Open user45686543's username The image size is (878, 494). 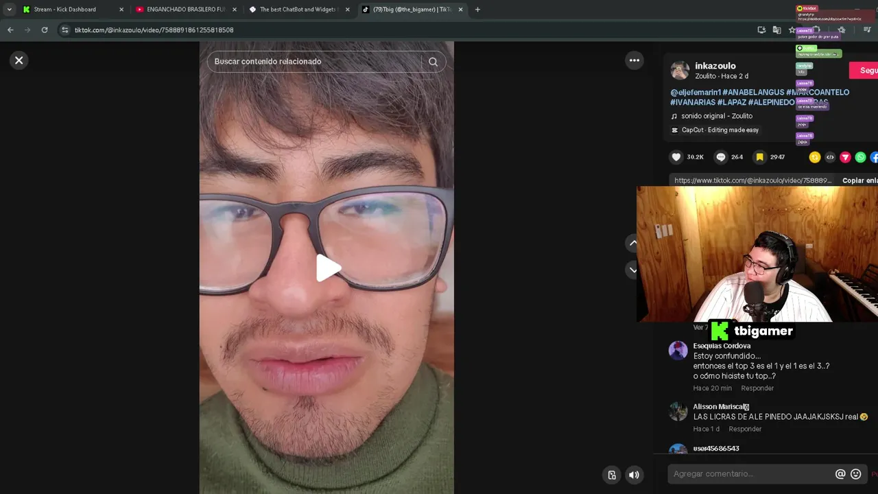coord(716,449)
